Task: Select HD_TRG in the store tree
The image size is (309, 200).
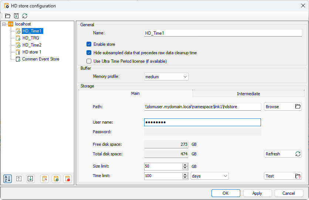Action: coord(31,38)
